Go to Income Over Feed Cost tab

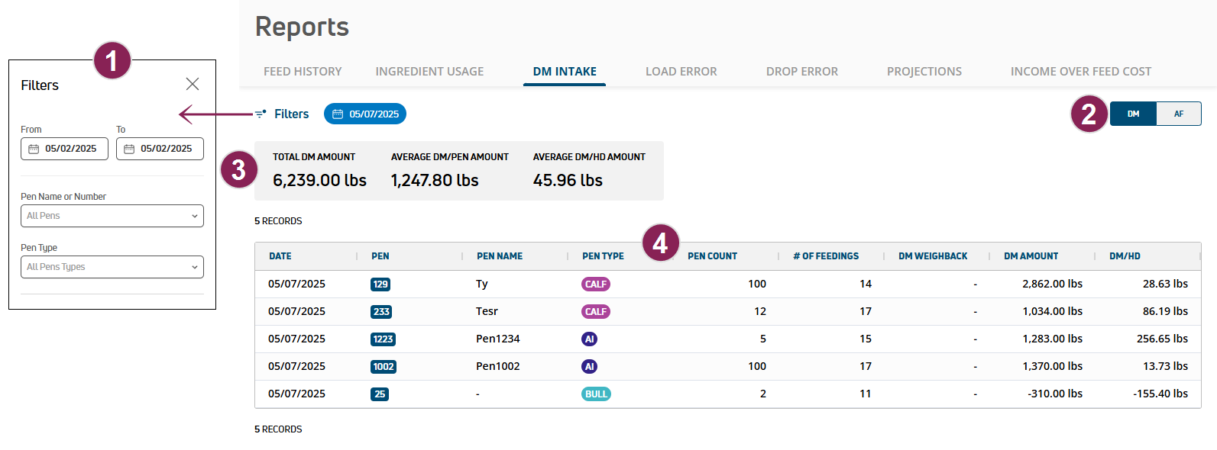[x=1081, y=72]
